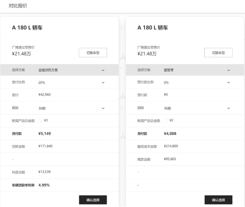
Task: Click the left card's 切换车型 button
Action: [93, 53]
